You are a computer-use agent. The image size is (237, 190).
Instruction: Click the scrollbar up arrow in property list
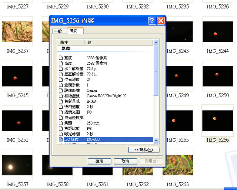[156, 43]
